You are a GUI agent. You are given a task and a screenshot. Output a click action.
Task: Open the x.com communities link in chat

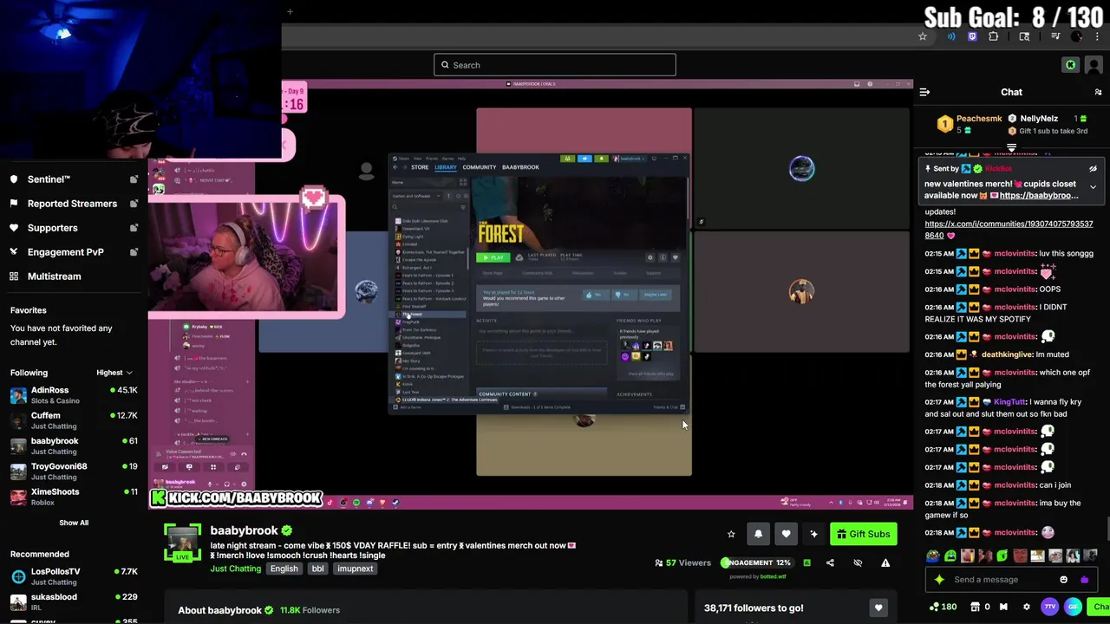pos(1009,230)
